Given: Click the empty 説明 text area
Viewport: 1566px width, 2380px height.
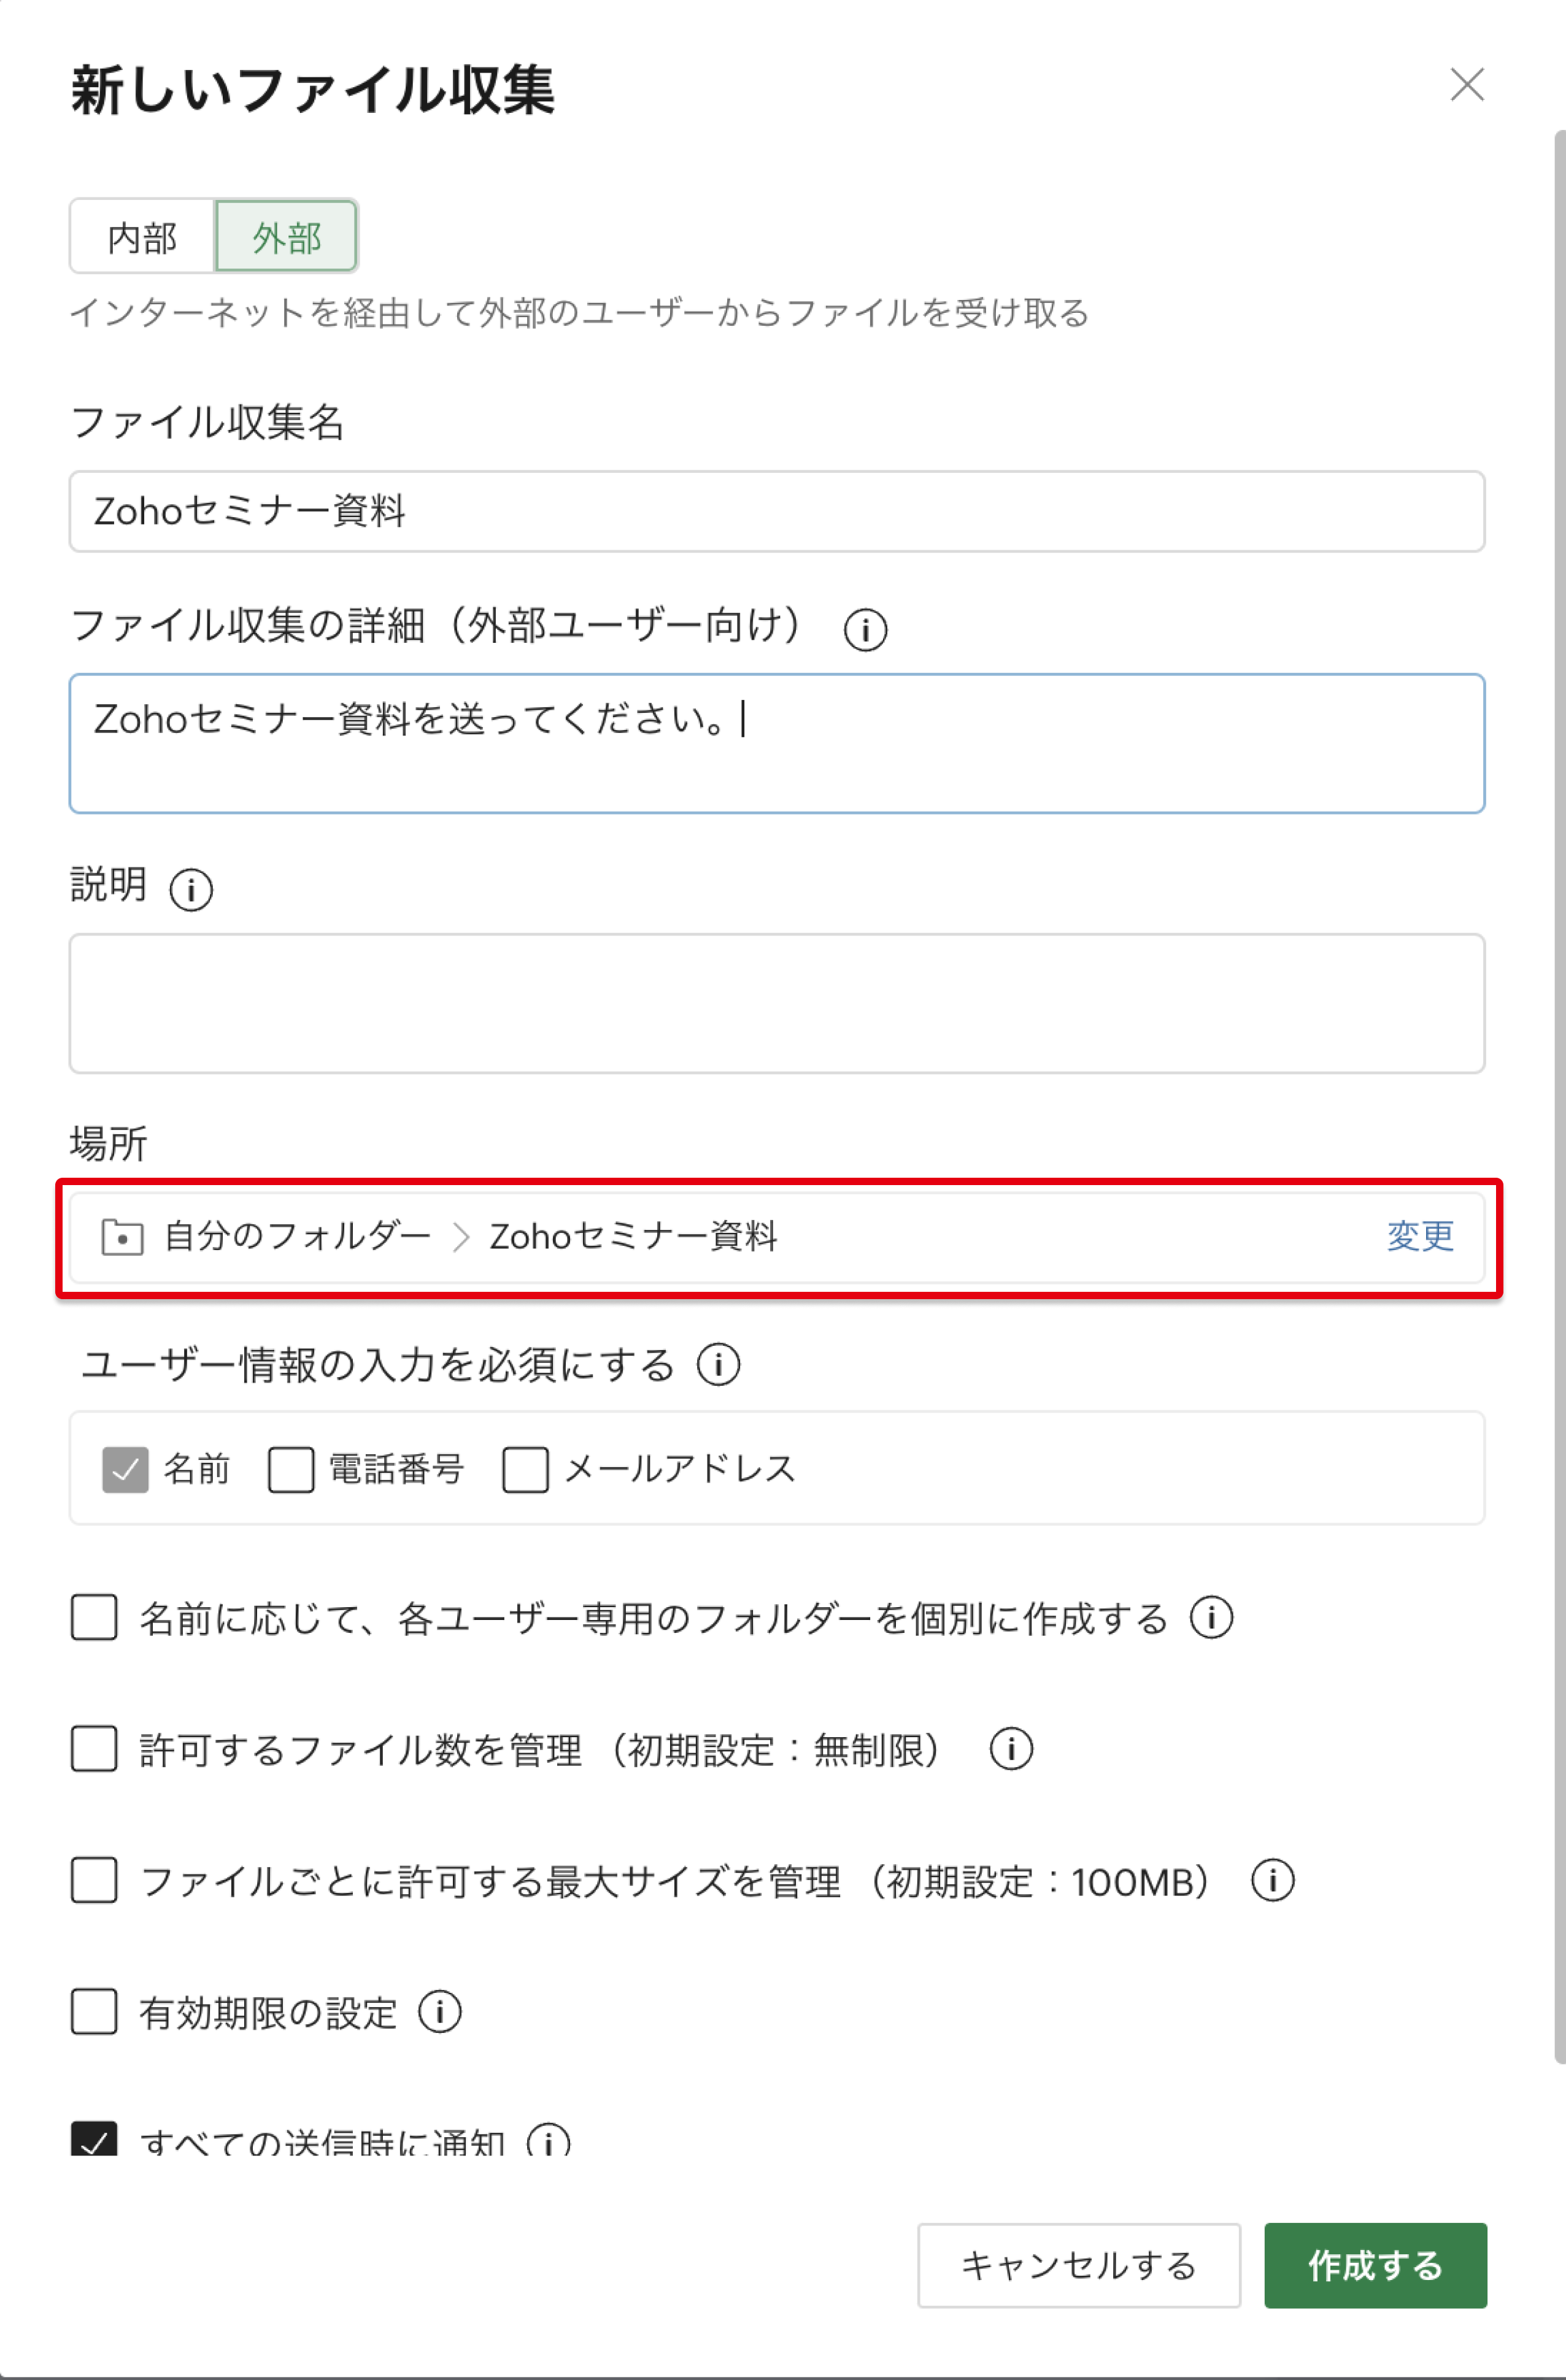Looking at the screenshot, I should coord(776,1003).
